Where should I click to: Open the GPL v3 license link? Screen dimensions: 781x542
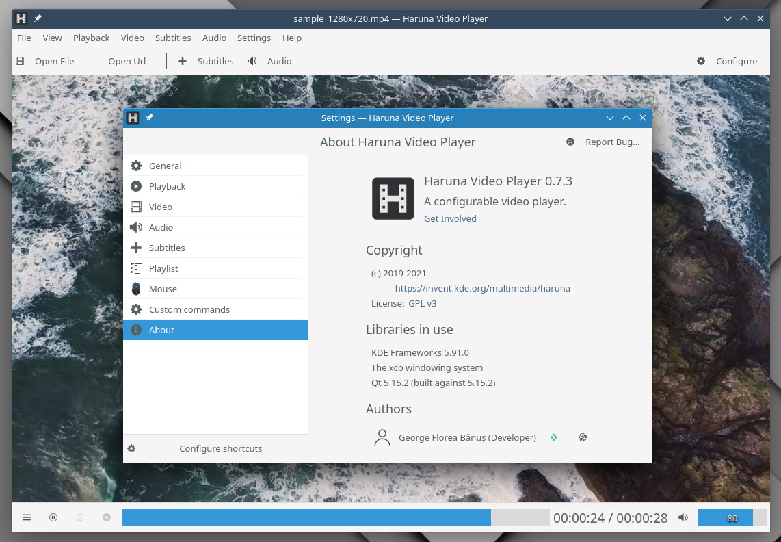coord(423,303)
